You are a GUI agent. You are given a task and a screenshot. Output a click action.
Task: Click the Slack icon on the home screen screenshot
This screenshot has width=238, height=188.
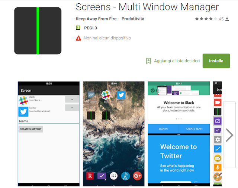[106, 95]
